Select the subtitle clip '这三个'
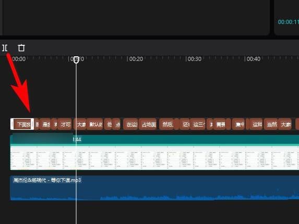Viewport: 299px width, 224px height. [198, 125]
